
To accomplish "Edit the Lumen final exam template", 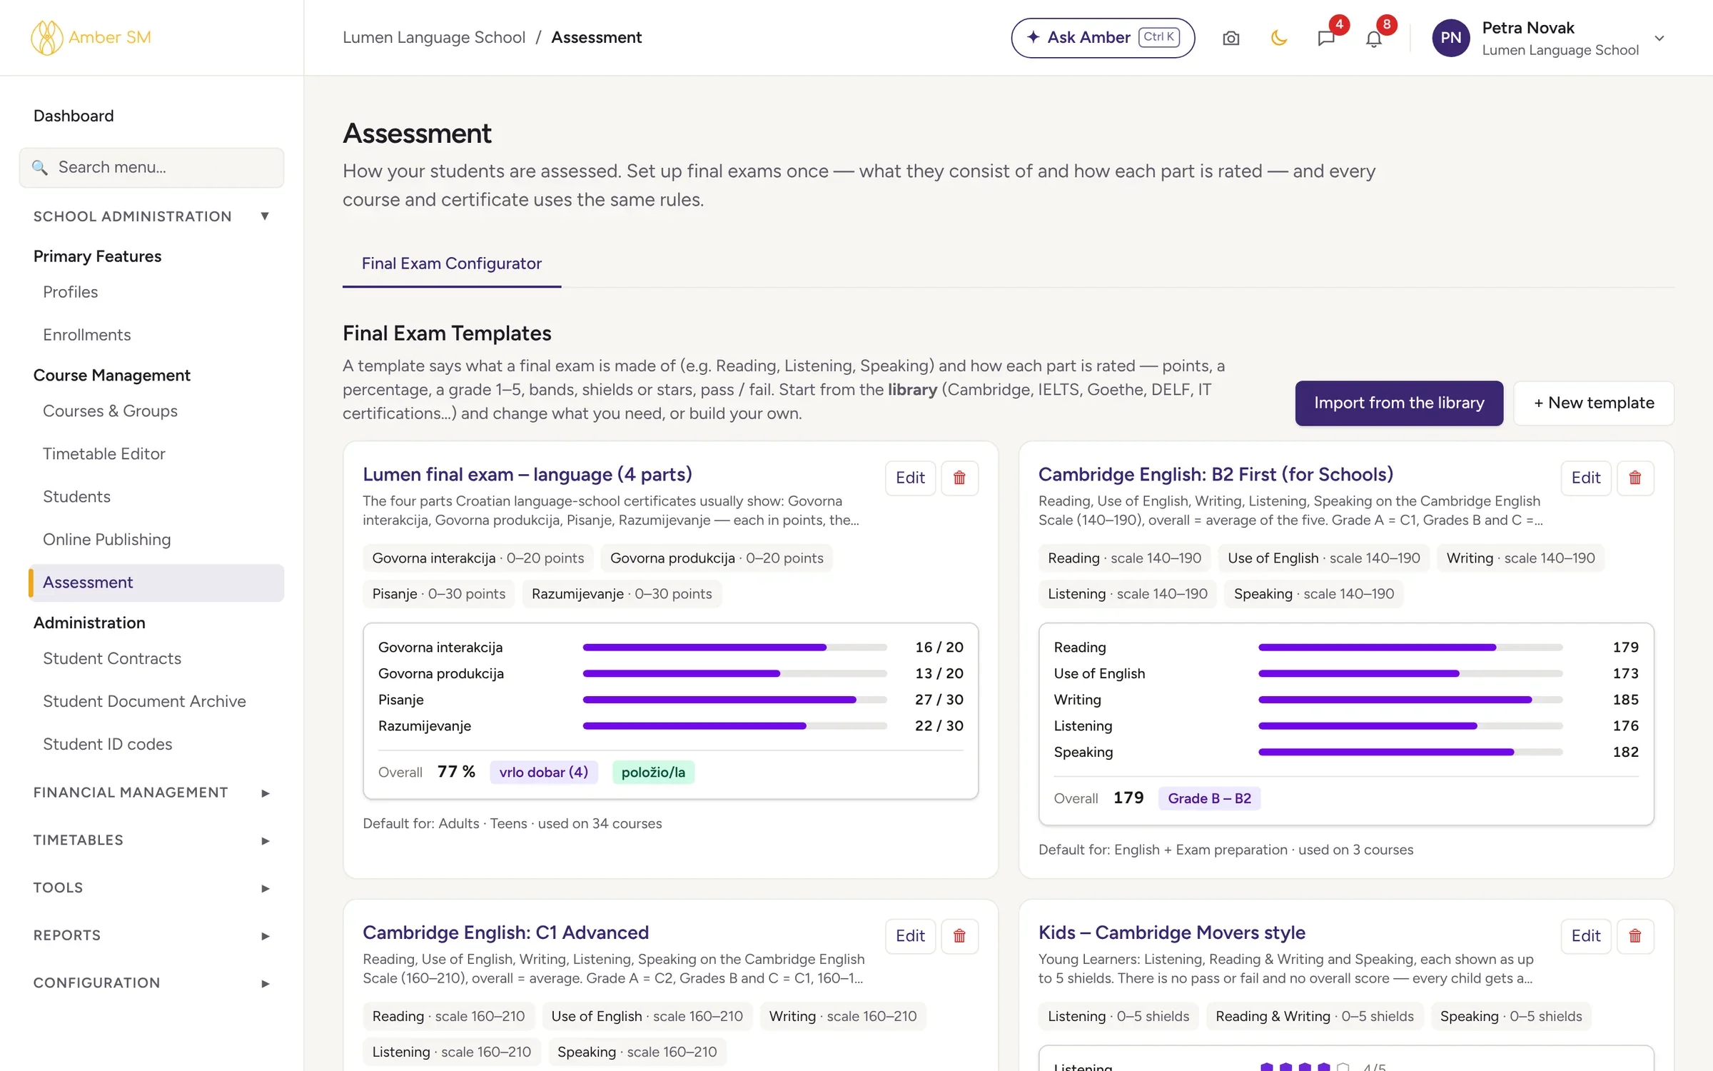I will 910,478.
